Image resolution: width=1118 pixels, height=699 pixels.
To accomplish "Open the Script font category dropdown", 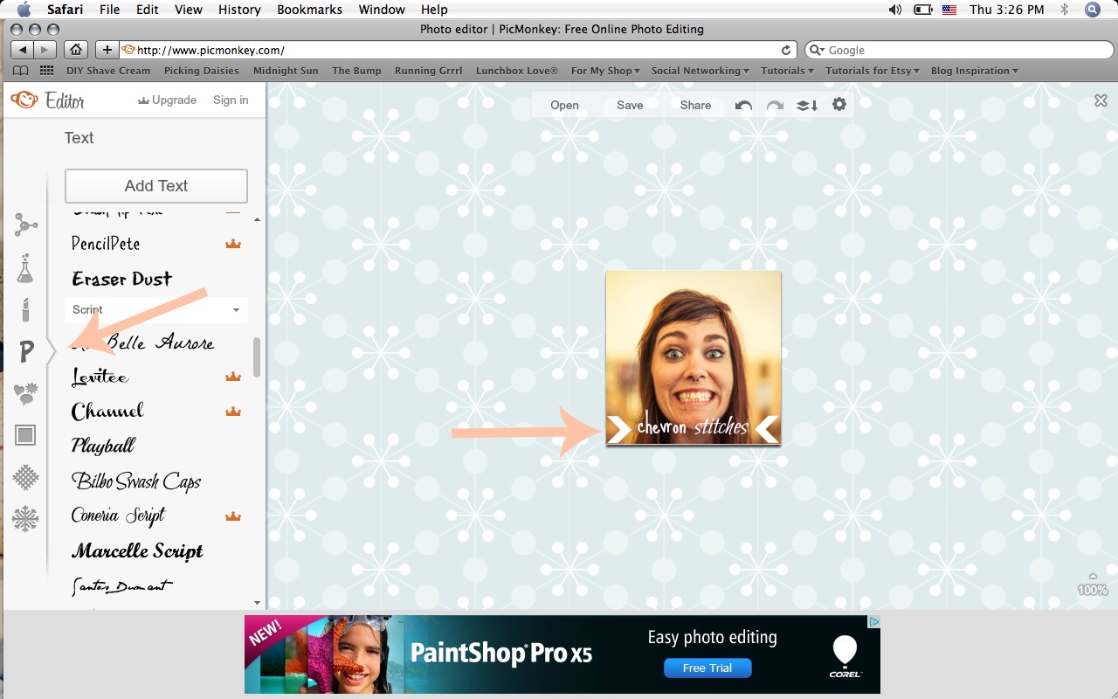I will tap(155, 309).
